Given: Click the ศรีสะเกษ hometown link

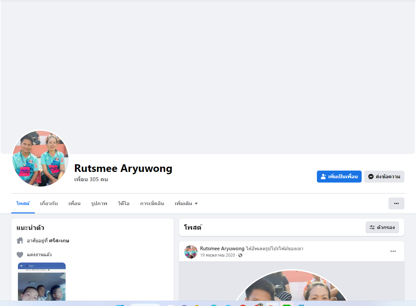Looking at the screenshot, I should tap(59, 241).
